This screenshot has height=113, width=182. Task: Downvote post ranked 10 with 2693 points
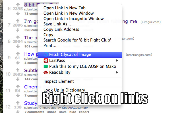click(x=18, y=79)
